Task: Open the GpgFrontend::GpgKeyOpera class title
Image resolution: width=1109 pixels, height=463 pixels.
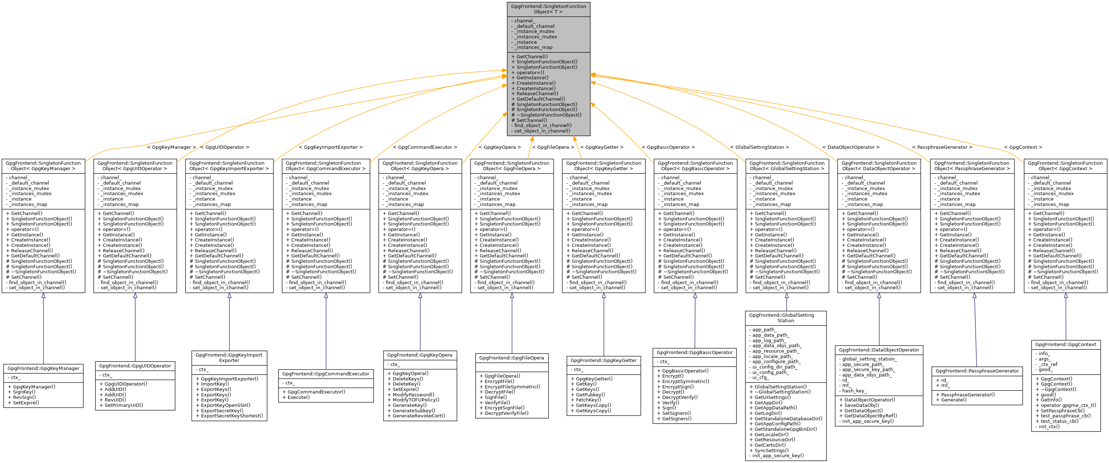Action: click(420, 355)
